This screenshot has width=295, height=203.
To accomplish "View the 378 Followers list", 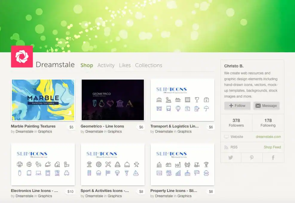I will click(x=236, y=123).
